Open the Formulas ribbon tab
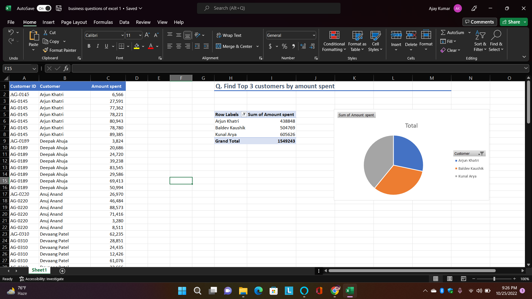 [x=103, y=22]
